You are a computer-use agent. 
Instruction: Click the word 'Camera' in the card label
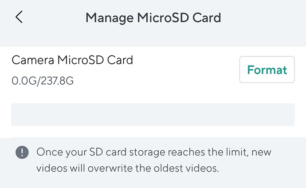click(x=32, y=60)
